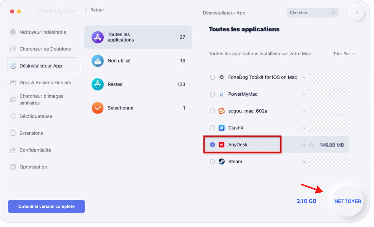Click the 146.88 MB size value

332,145
